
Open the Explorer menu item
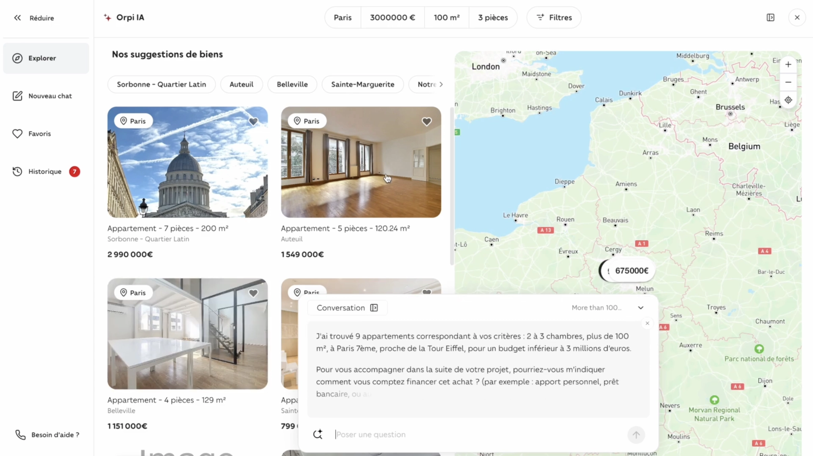46,58
